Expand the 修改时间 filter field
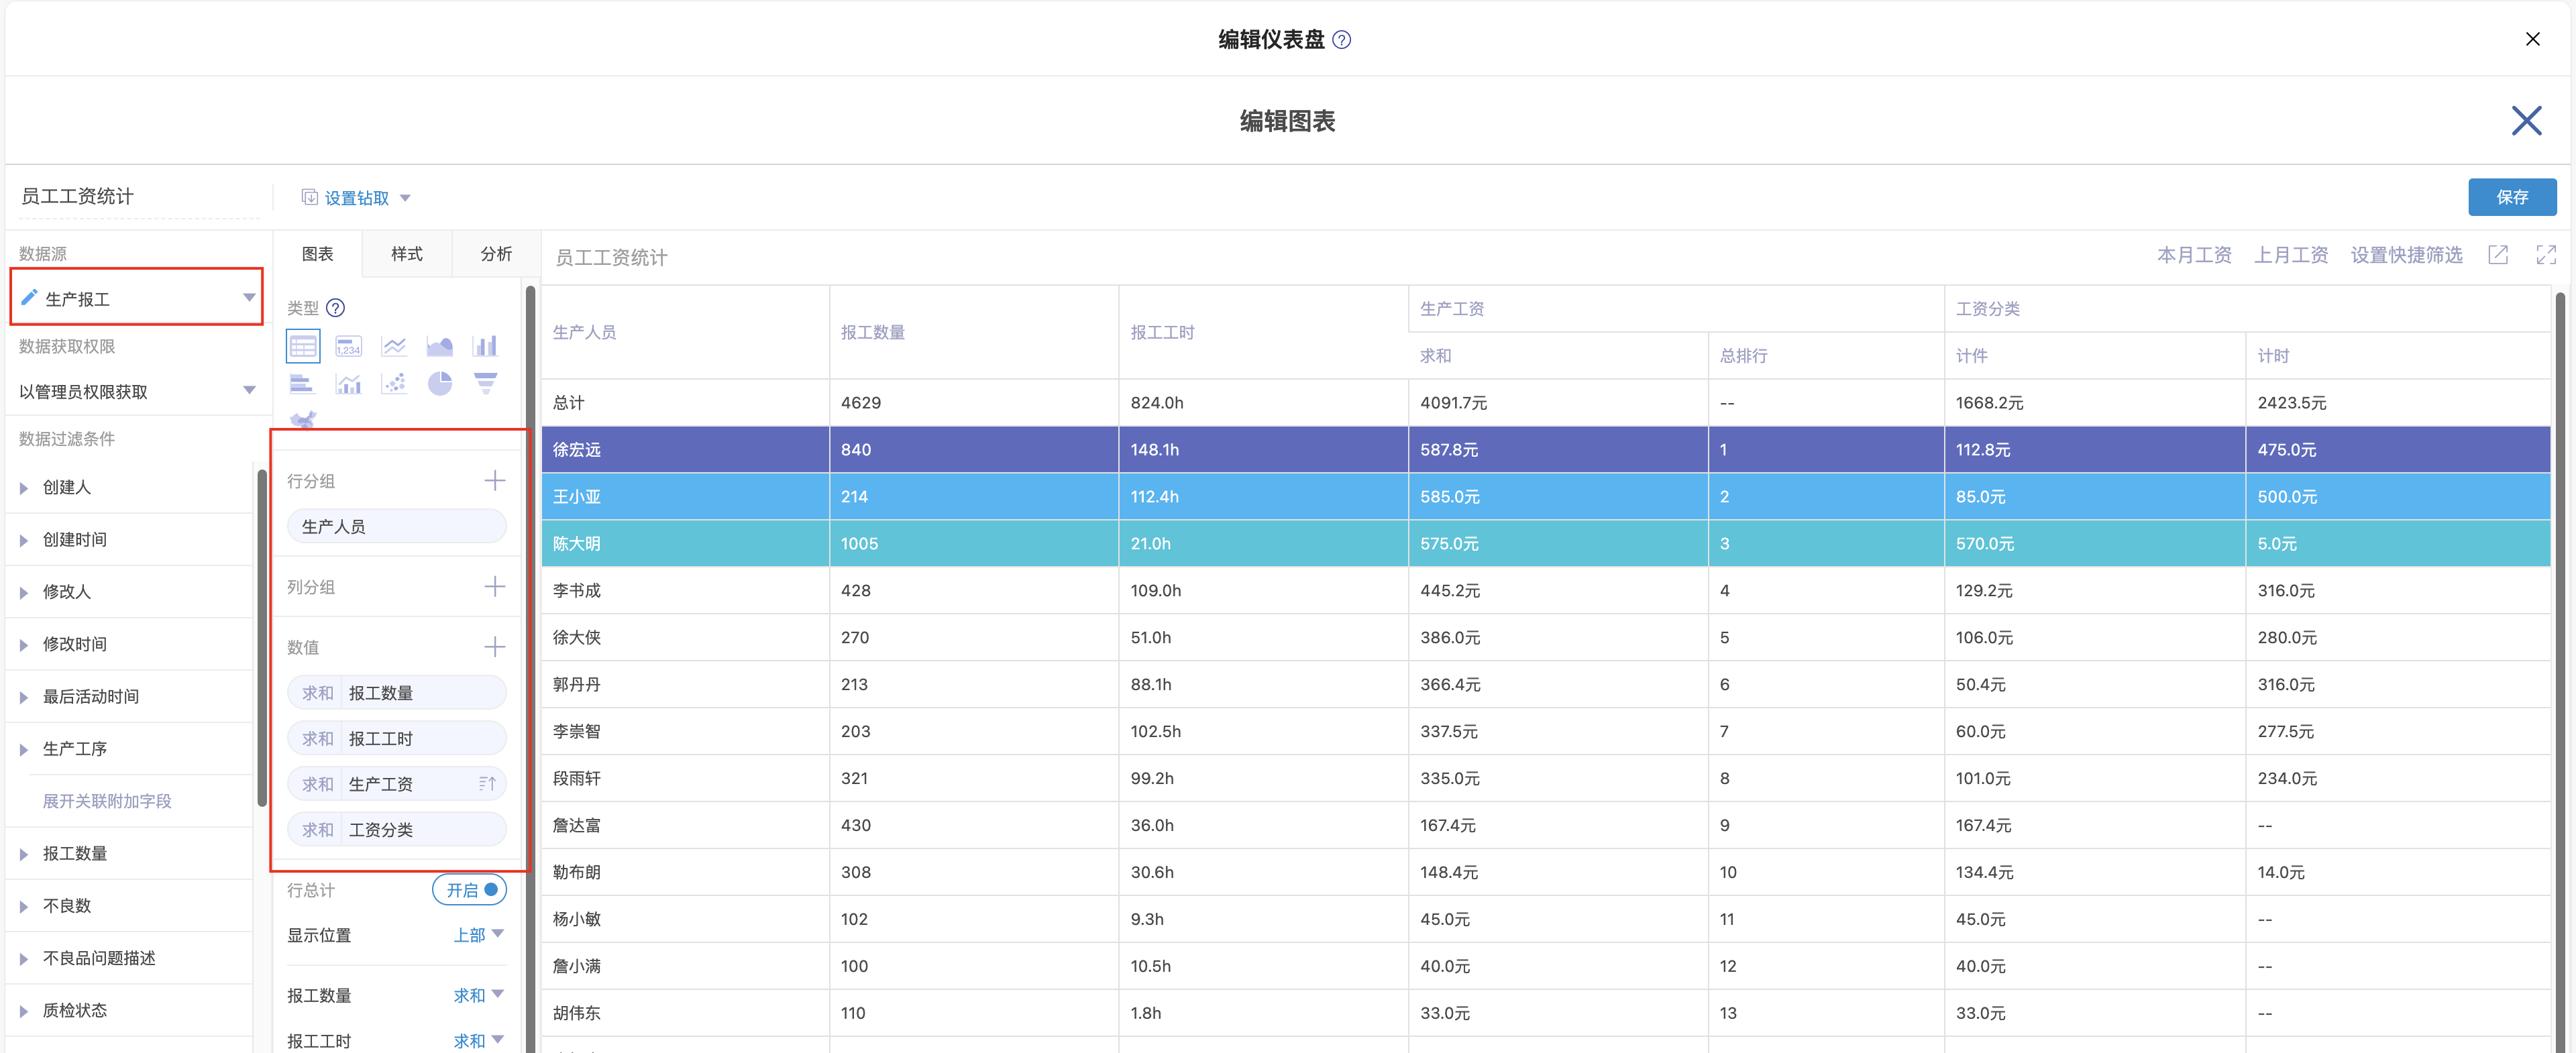The image size is (2576, 1053). click(x=24, y=645)
